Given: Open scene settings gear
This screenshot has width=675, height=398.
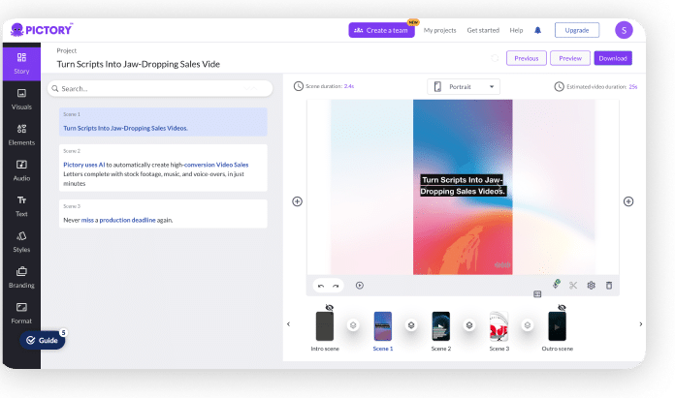Looking at the screenshot, I should 591,286.
